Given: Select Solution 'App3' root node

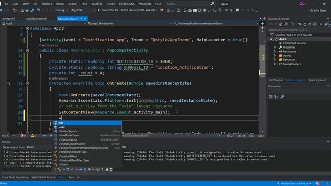Looking at the screenshot, I should (x=293, y=35).
